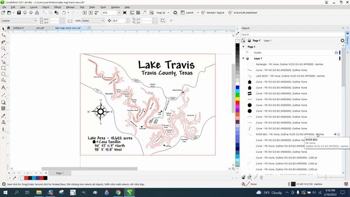Open the Bitmaps menu
This screenshot has width=350, height=197.
point(71,7)
